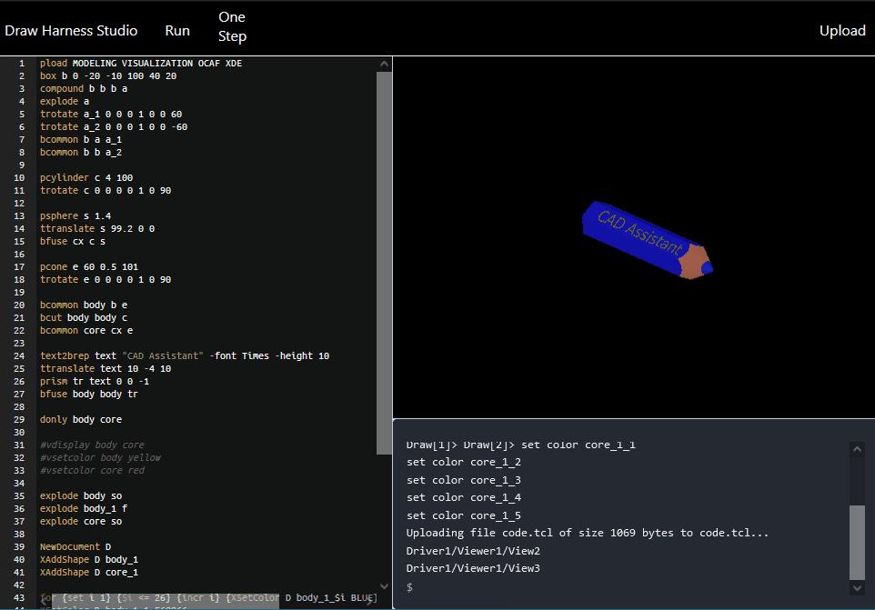The image size is (875, 610).
Task: Click the Draw Harness Studio title
Action: [x=73, y=30]
